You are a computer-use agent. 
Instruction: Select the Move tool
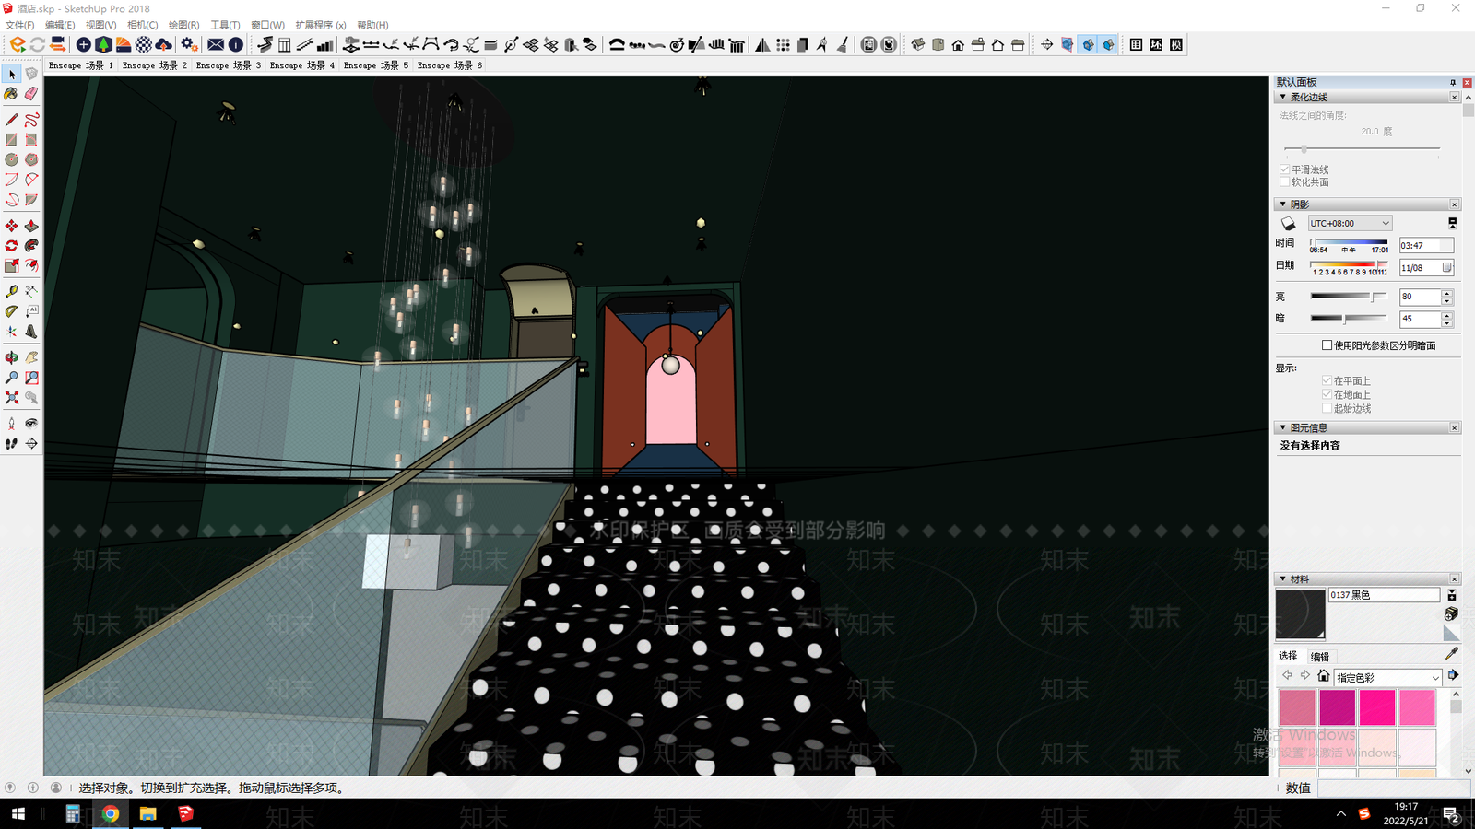pos(11,226)
